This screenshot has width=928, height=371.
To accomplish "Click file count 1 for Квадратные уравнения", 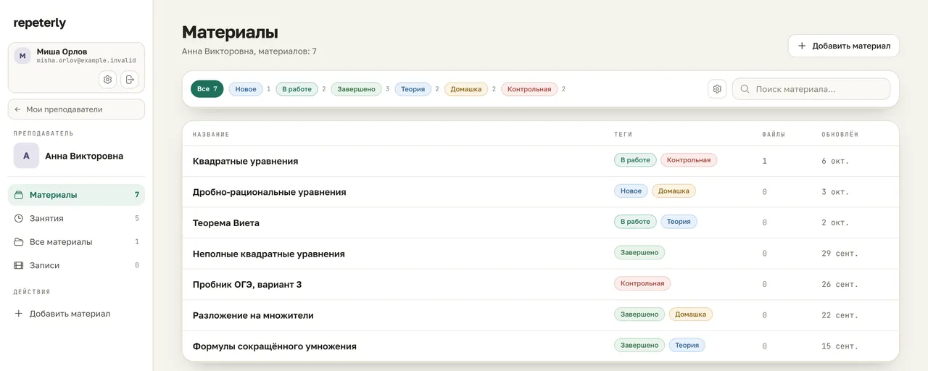I will (764, 161).
